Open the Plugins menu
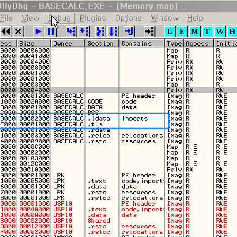The image size is (237, 237). (x=93, y=18)
